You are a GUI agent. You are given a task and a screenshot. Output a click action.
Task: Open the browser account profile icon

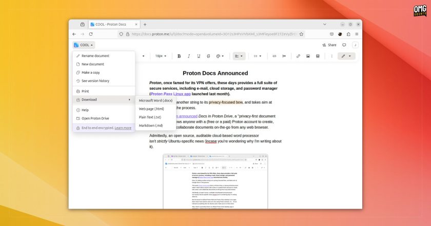click(340, 34)
